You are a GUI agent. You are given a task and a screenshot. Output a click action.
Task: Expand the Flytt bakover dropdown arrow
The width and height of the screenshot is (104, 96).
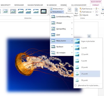93,12
